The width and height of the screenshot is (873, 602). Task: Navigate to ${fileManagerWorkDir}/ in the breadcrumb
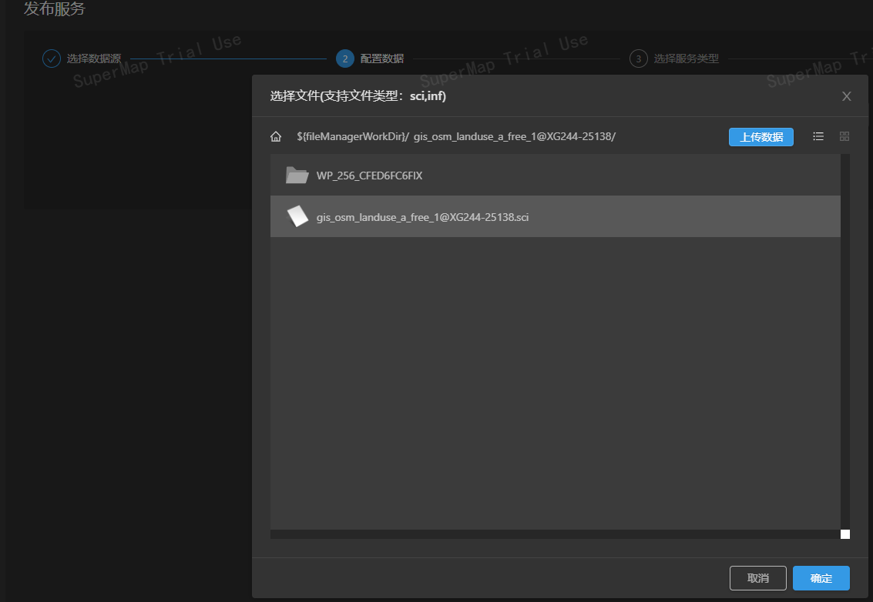352,137
